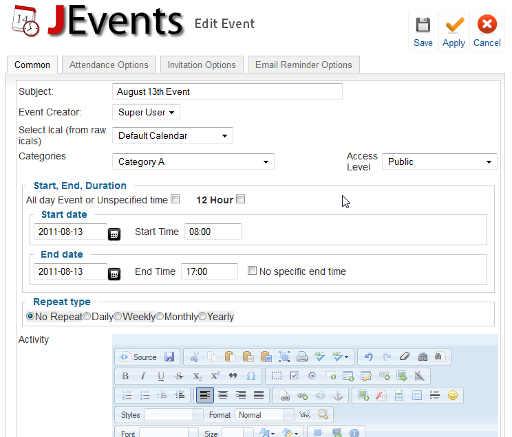Viewport: 512px width, 437px height.
Task: Check No specific end time
Action: click(252, 270)
